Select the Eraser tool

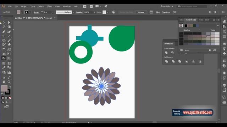9,45
